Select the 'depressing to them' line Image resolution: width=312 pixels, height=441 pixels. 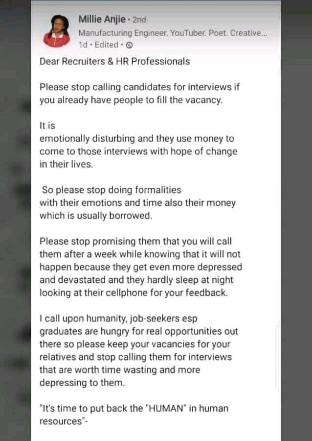click(82, 383)
